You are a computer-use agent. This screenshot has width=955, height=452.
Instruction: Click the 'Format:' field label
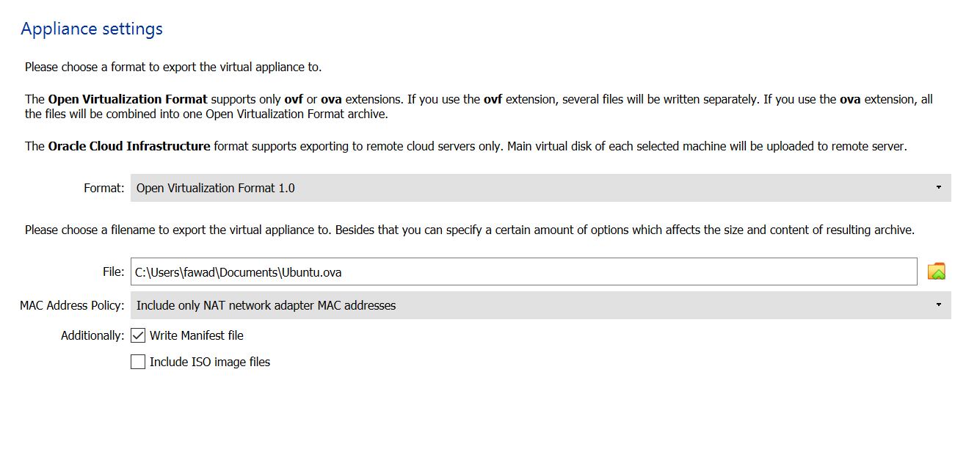[x=104, y=188]
